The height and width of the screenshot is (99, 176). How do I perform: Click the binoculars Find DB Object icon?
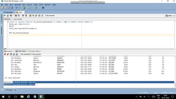coord(43,8)
